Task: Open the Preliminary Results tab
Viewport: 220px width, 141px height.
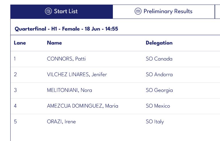Action: (x=164, y=12)
